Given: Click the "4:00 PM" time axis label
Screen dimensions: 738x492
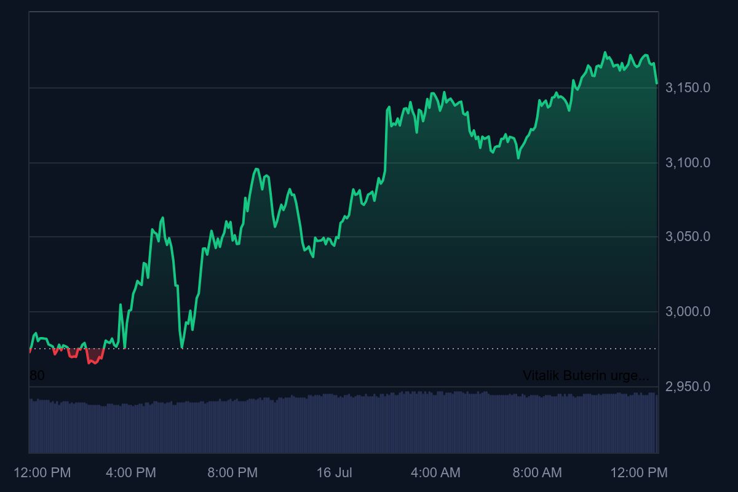Looking at the screenshot, I should pyautogui.click(x=131, y=473).
